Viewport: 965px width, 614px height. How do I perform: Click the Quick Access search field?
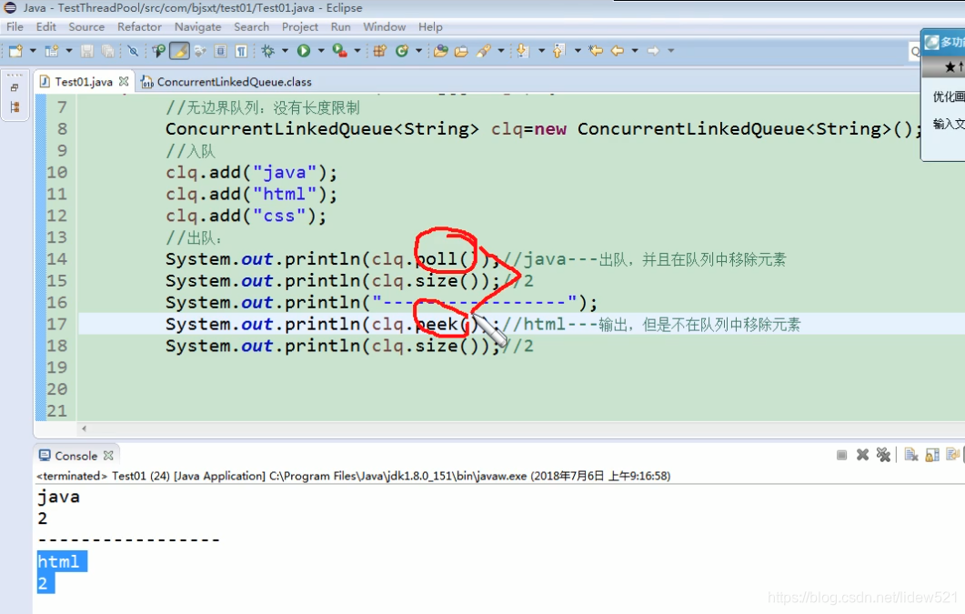pyautogui.click(x=915, y=52)
